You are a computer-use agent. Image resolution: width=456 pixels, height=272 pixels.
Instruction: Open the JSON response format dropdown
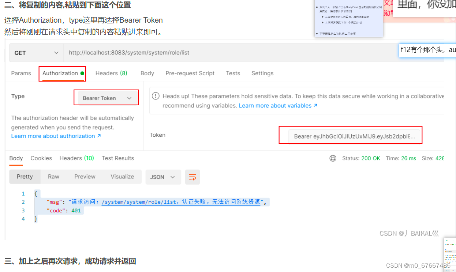tap(163, 177)
